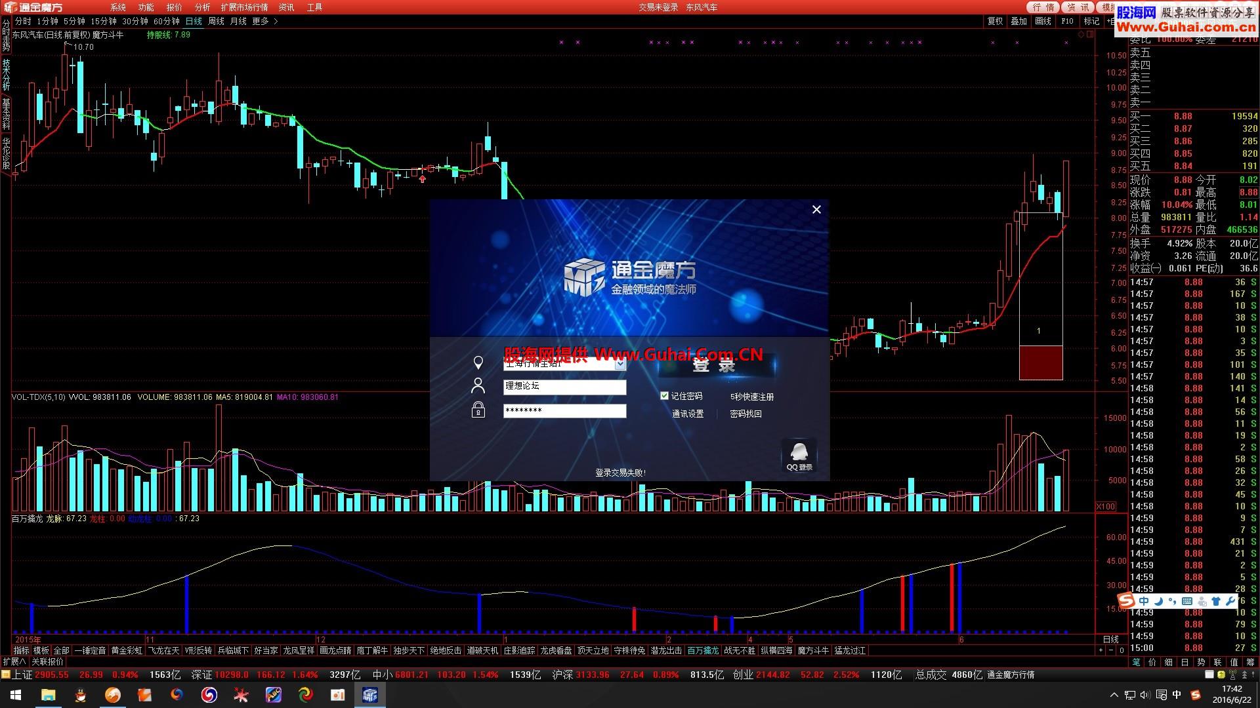1260x708 pixels.
Task: Open the Firefox taskbar icon
Action: point(177,695)
